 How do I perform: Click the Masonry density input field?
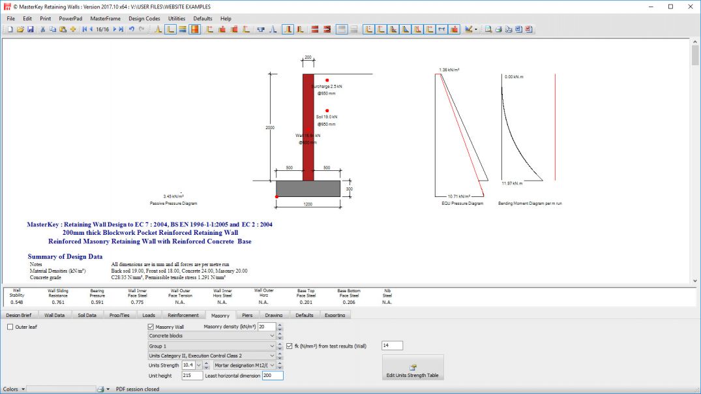pos(267,327)
